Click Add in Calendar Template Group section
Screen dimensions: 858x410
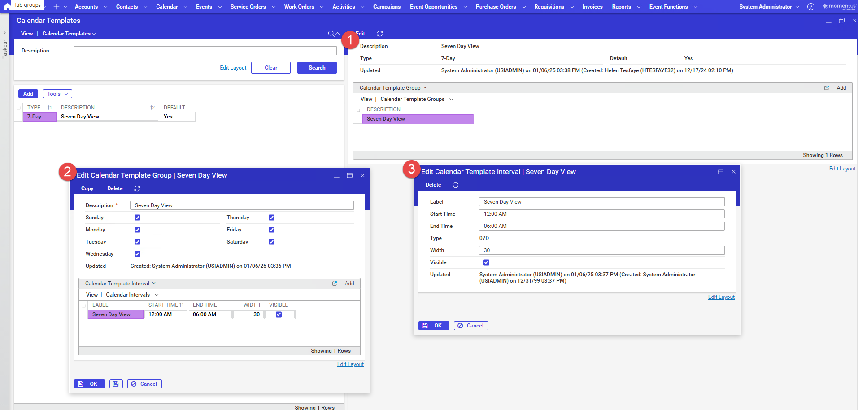tap(841, 88)
